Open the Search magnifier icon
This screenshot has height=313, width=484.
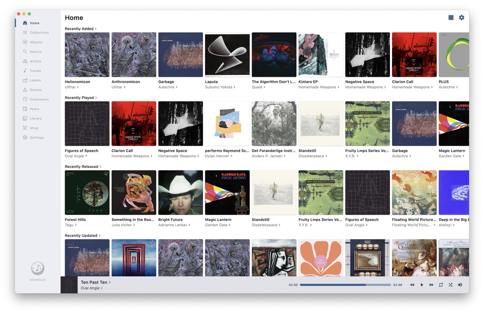point(25,52)
